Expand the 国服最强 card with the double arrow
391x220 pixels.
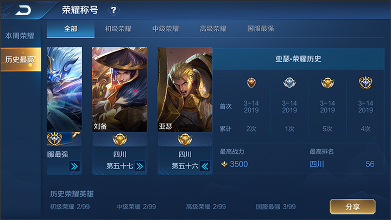click(74, 166)
